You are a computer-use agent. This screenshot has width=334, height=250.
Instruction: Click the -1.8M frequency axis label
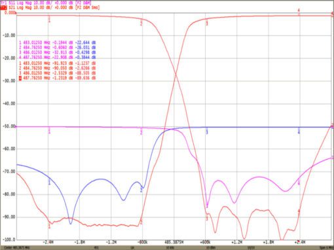point(79,242)
